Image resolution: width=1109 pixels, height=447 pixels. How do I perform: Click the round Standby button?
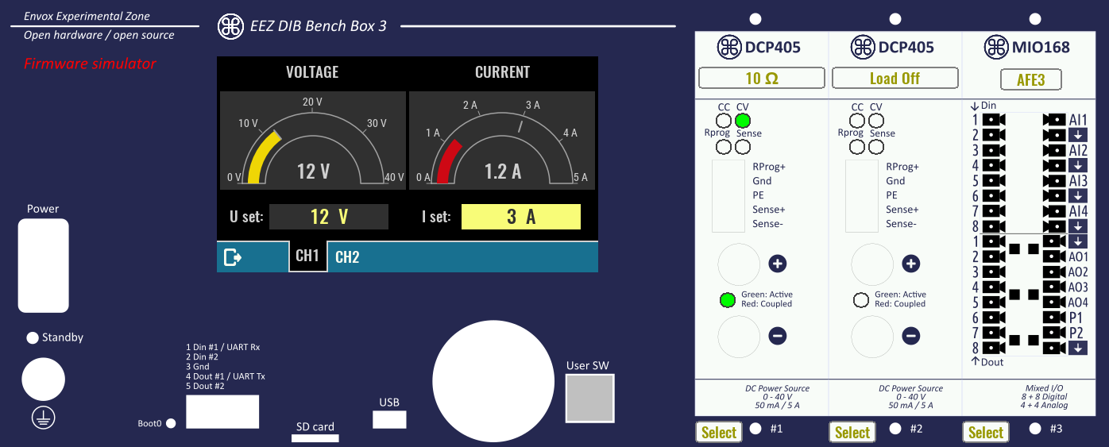43,380
